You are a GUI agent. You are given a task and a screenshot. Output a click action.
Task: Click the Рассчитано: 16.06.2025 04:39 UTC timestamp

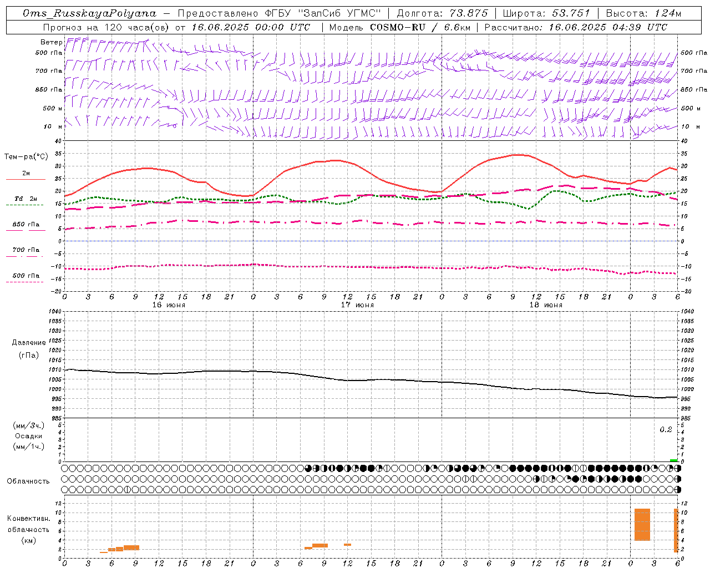coord(576,27)
